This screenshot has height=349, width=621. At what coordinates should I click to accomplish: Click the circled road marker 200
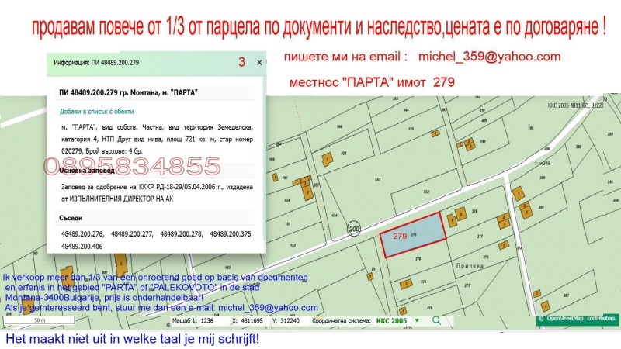click(x=354, y=229)
